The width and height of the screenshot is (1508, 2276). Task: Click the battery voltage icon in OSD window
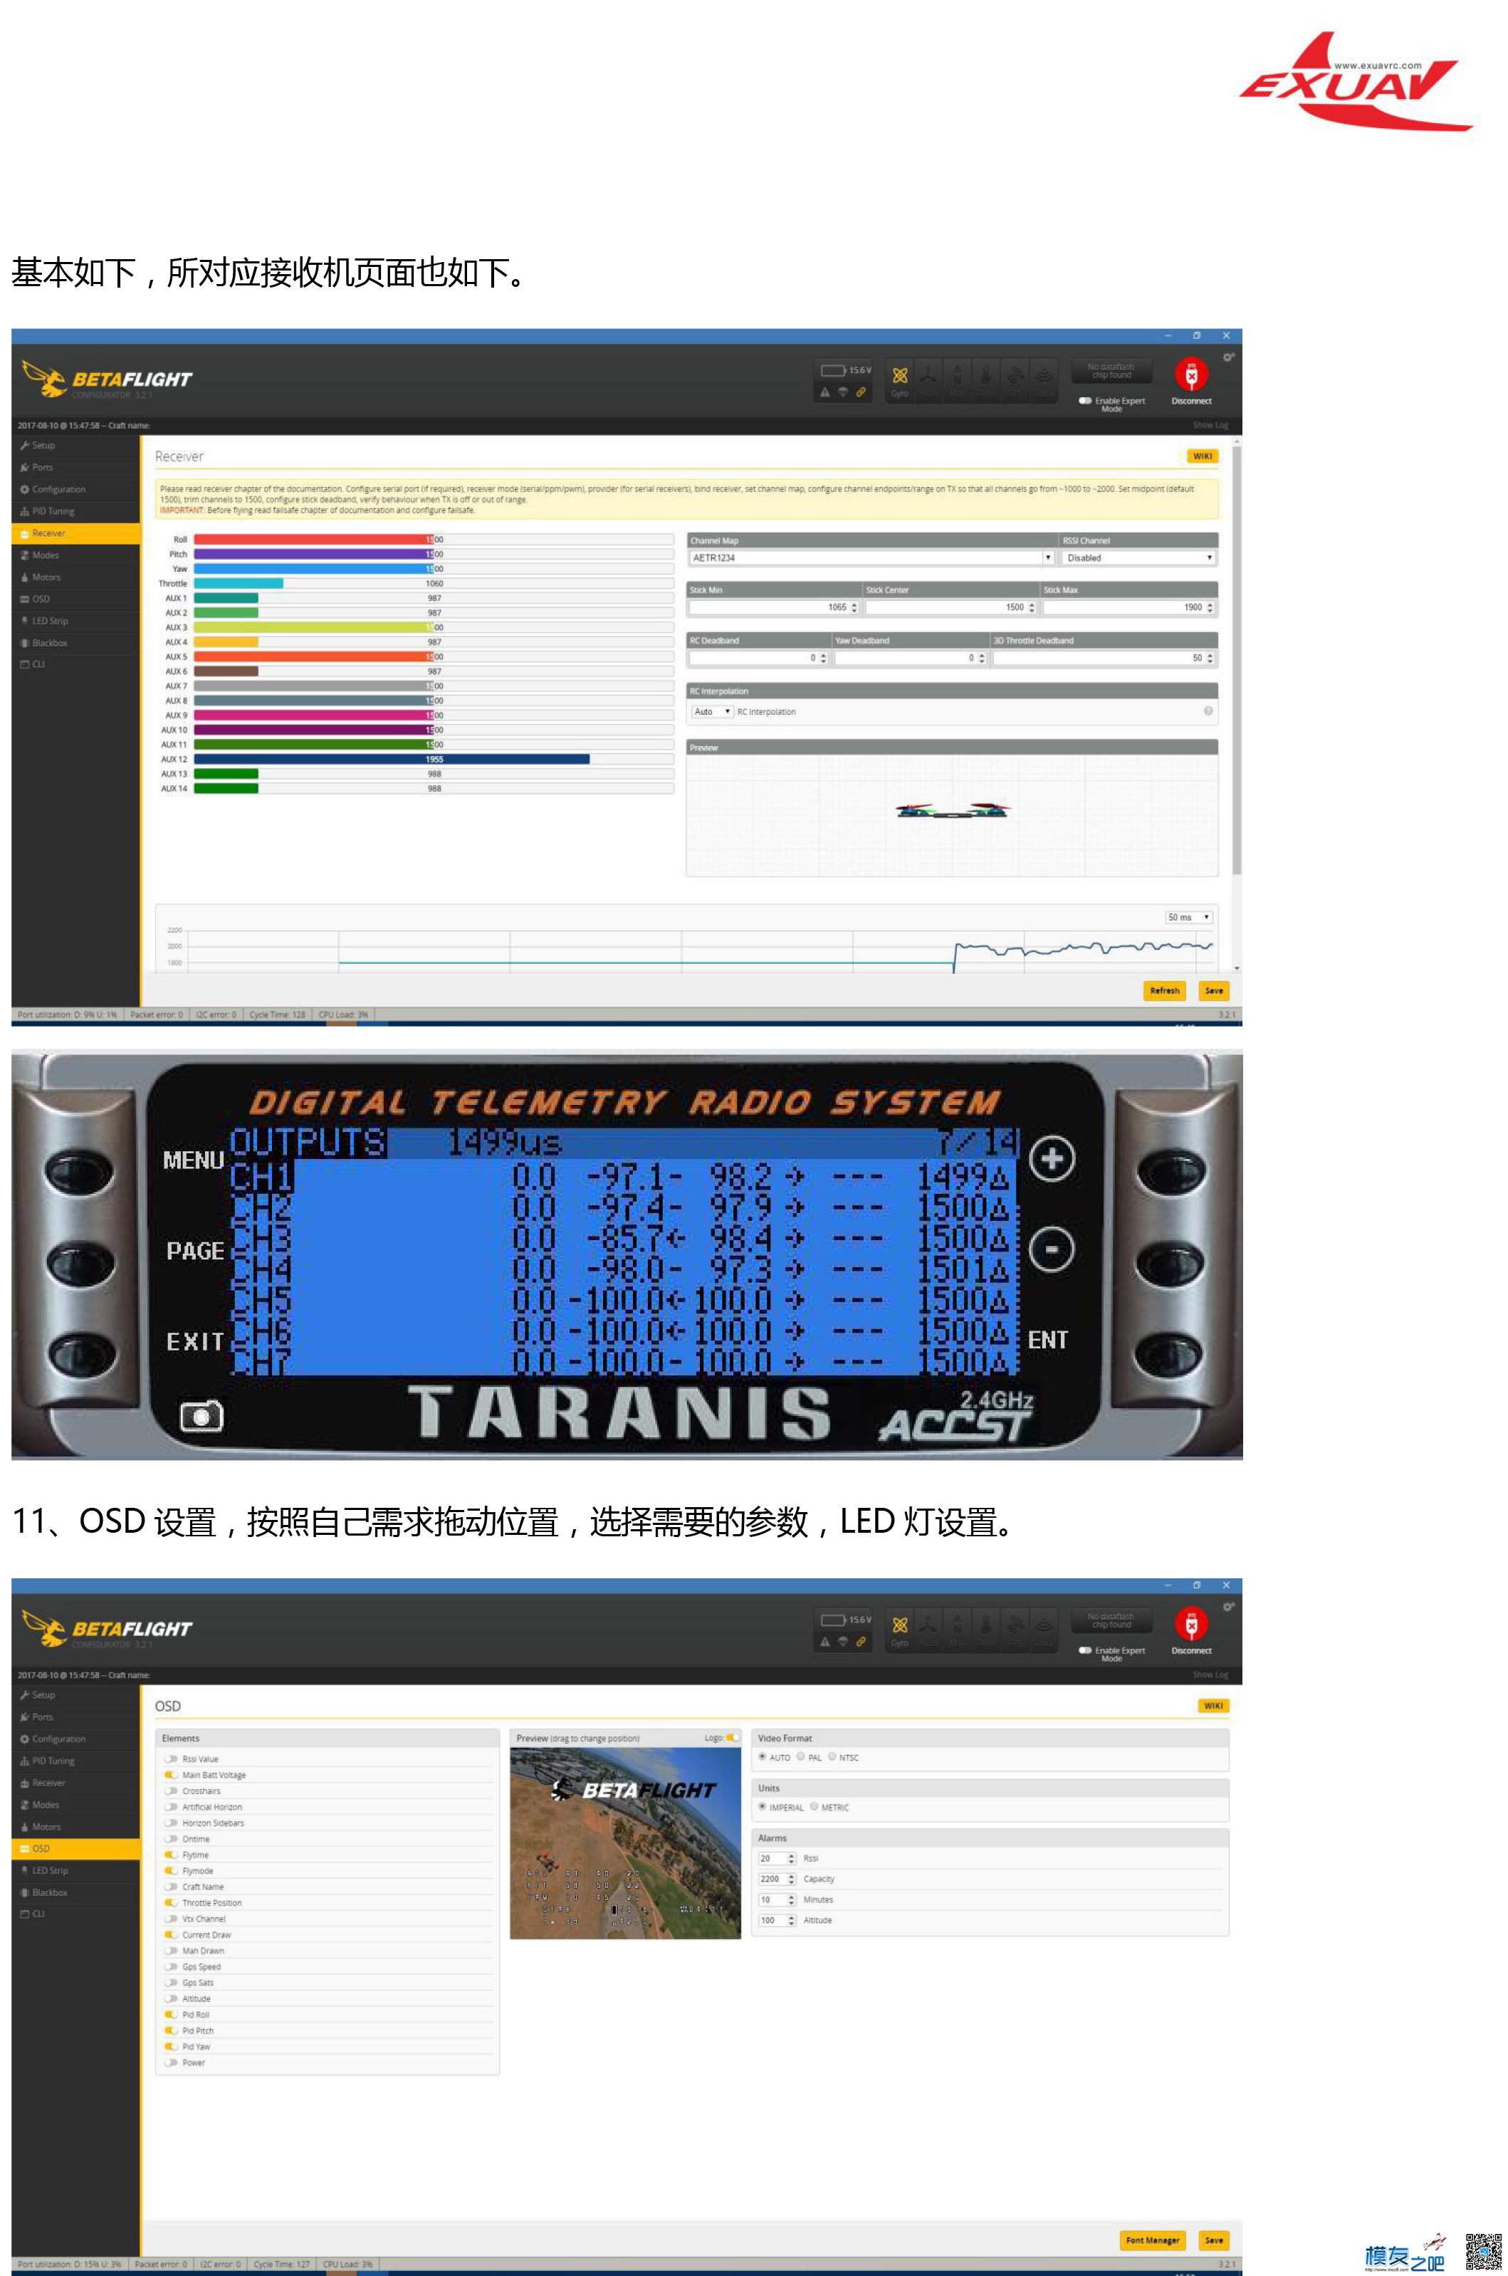point(833,1620)
